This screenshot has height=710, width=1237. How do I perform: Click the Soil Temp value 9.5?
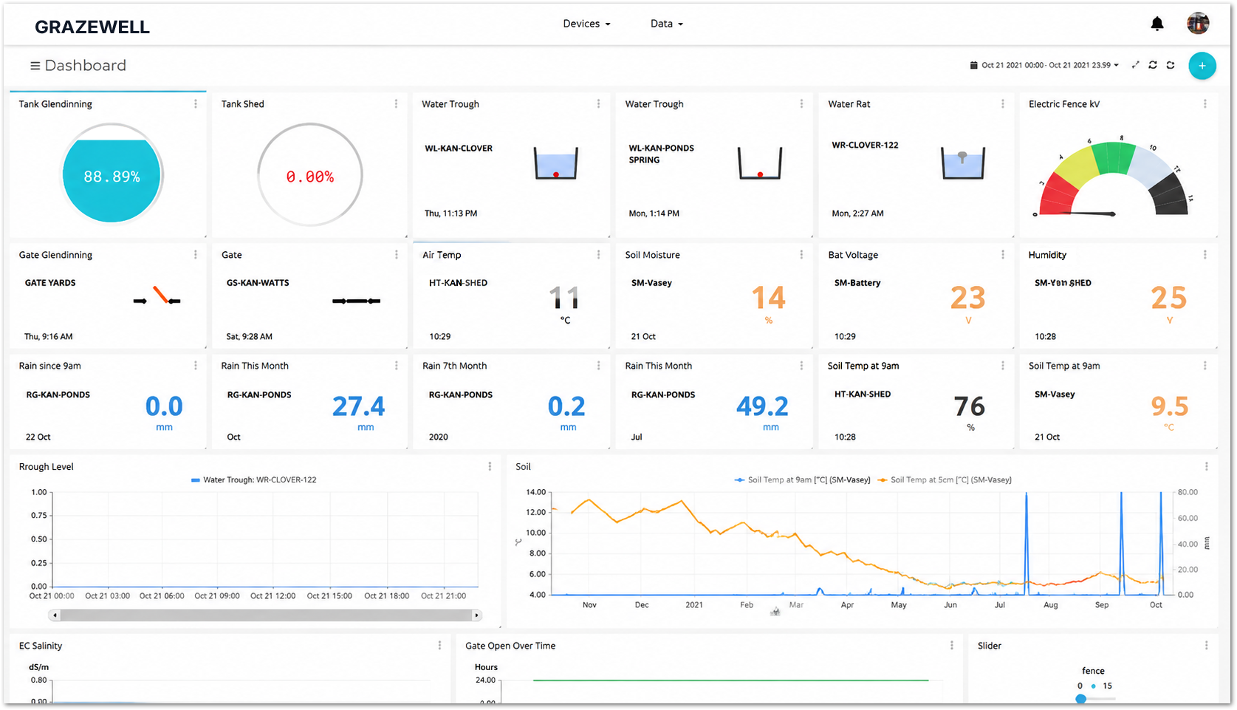tap(1170, 406)
